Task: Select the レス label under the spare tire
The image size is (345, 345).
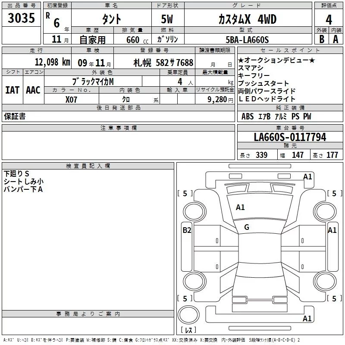Action: point(188,330)
